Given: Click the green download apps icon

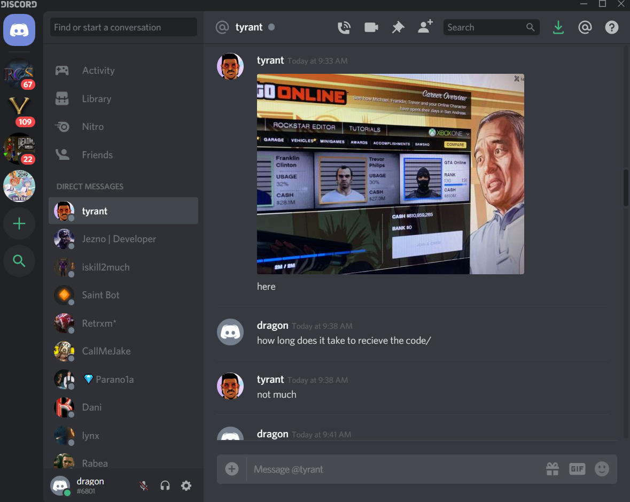Looking at the screenshot, I should pyautogui.click(x=558, y=27).
